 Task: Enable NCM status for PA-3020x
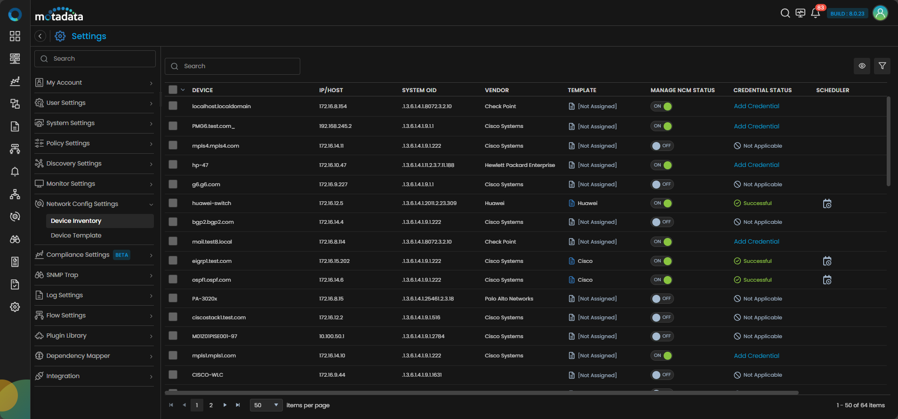[x=662, y=299]
